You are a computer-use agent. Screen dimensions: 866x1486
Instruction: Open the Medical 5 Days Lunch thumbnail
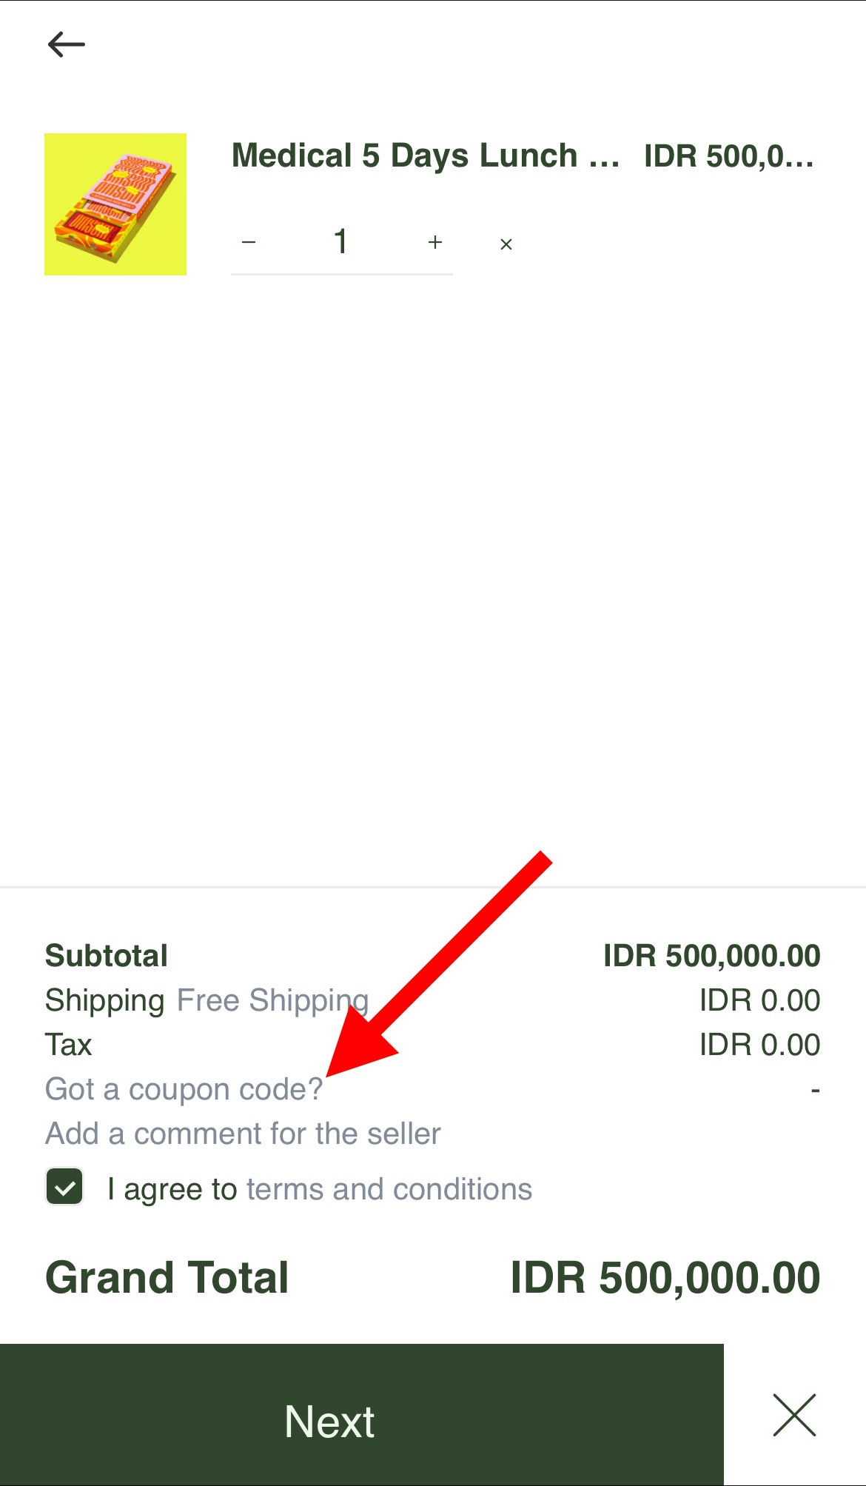pyautogui.click(x=115, y=204)
